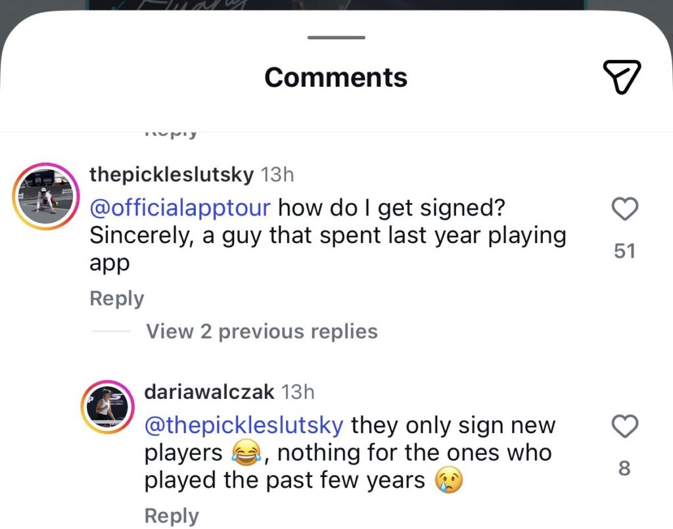Like dariawalczak's reply with the heart
673x529 pixels.
(624, 426)
